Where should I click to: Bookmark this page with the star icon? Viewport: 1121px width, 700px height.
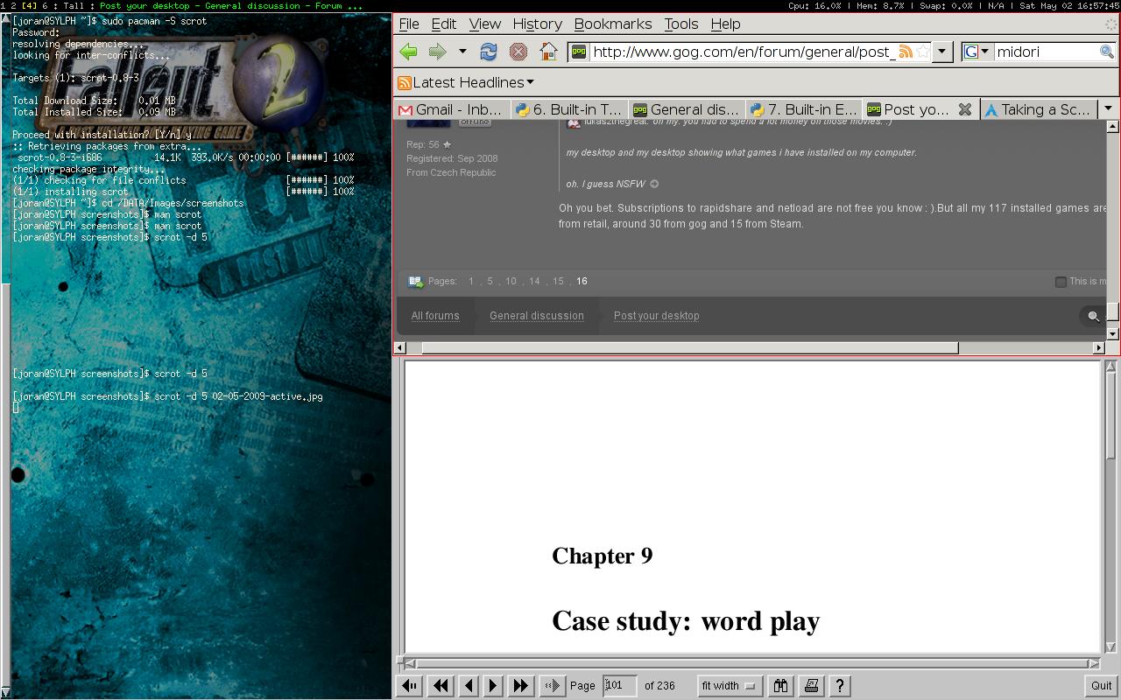click(922, 52)
